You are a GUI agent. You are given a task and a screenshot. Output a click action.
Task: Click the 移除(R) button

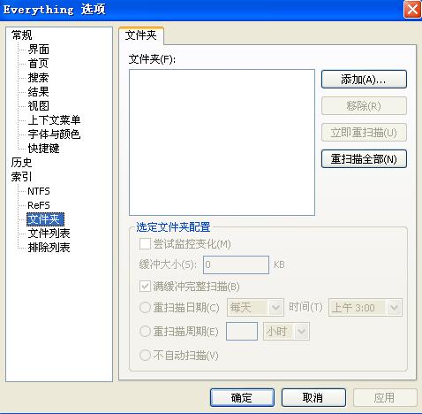point(364,105)
